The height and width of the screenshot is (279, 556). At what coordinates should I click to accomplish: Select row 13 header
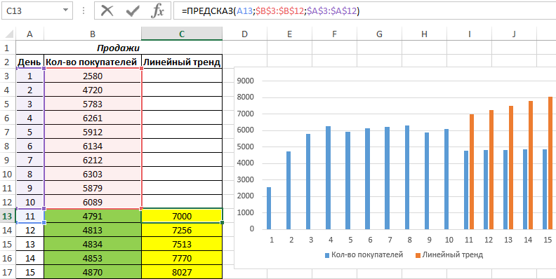tap(8, 216)
